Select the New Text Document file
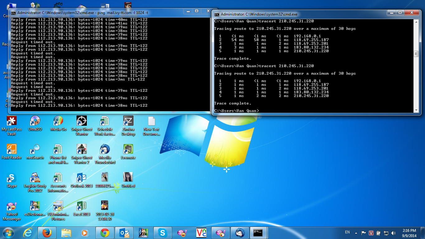The height and width of the screenshot is (239, 425). pyautogui.click(x=152, y=126)
